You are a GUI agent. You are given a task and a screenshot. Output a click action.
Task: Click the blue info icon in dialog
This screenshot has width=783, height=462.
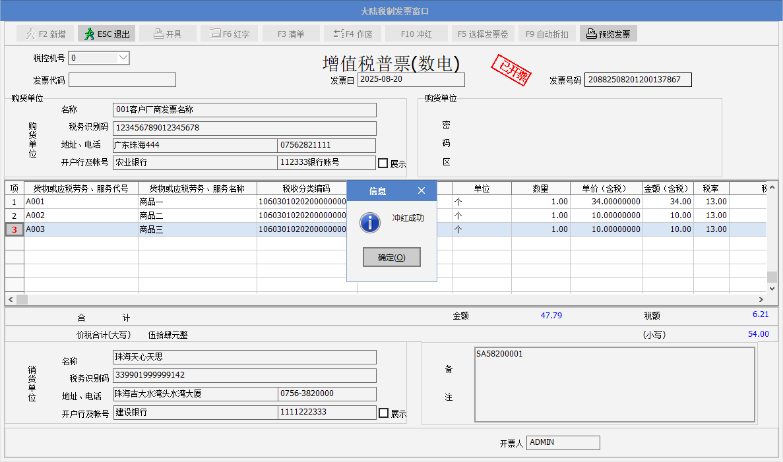tap(370, 223)
